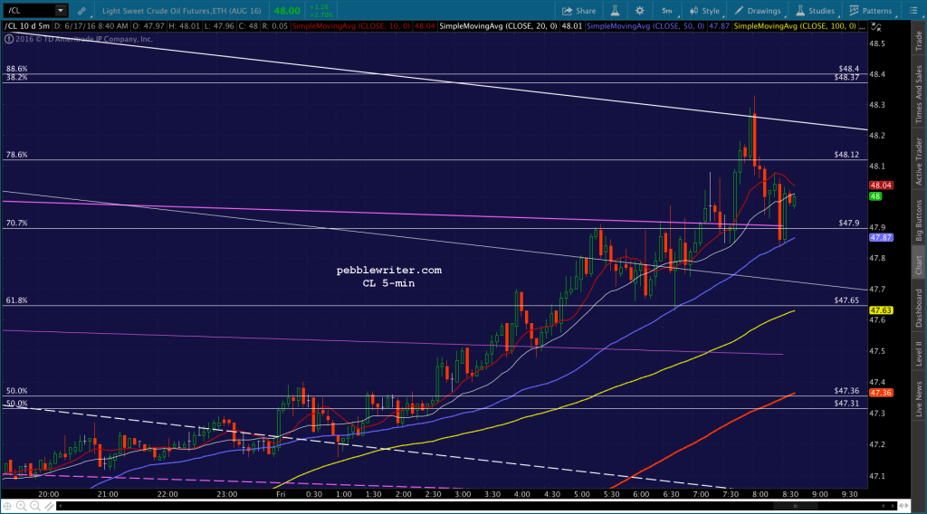Click the scrollbar left arrow at the bar's left end
Image resolution: width=927 pixels, height=514 pixels.
pyautogui.click(x=59, y=506)
